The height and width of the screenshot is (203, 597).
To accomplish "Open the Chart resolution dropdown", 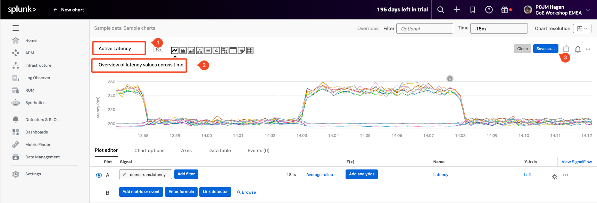I will (x=582, y=29).
